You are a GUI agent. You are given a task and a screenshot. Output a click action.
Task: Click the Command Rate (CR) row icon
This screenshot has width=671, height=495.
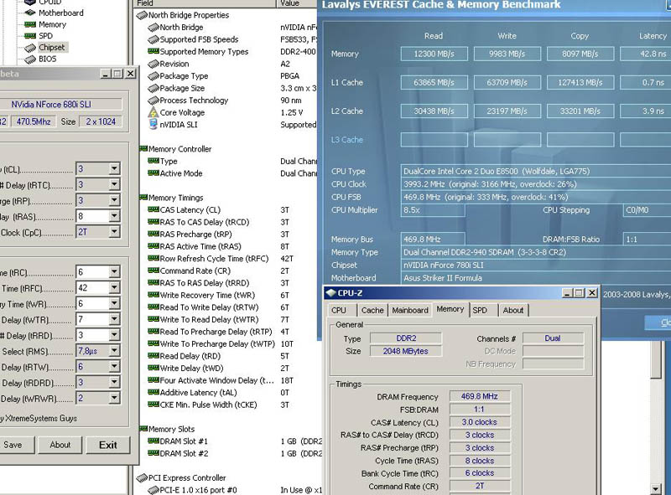point(153,271)
